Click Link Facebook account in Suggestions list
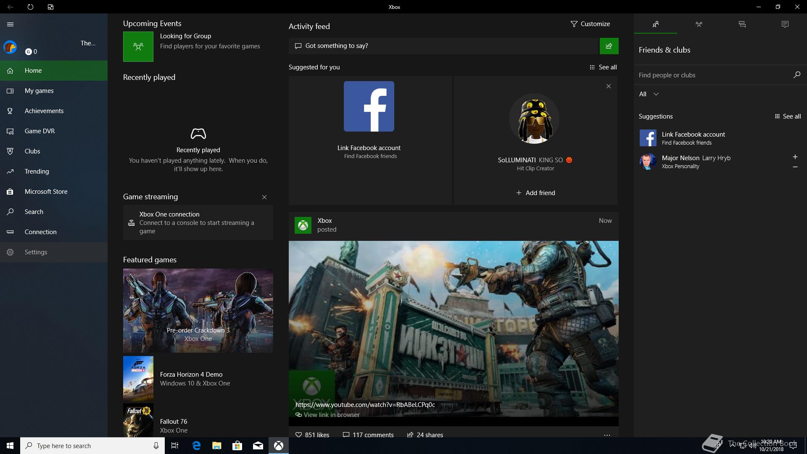 pyautogui.click(x=720, y=138)
